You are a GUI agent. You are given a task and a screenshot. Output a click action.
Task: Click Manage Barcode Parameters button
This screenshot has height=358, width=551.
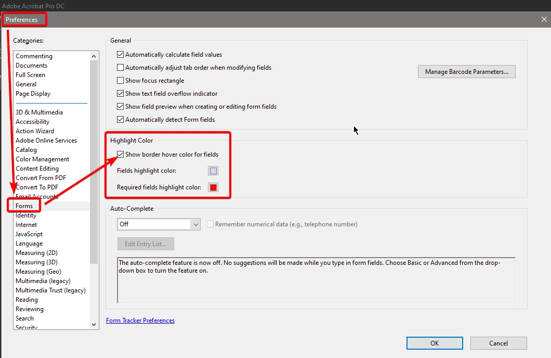point(466,72)
